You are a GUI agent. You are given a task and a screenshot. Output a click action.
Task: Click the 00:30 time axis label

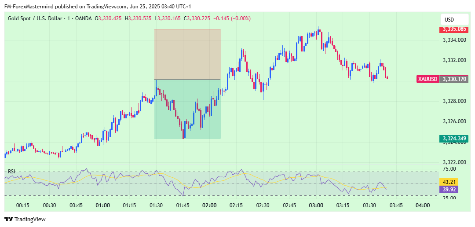[x=49, y=205]
